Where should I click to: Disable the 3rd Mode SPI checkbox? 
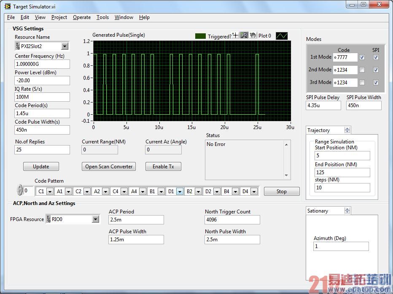(375, 82)
